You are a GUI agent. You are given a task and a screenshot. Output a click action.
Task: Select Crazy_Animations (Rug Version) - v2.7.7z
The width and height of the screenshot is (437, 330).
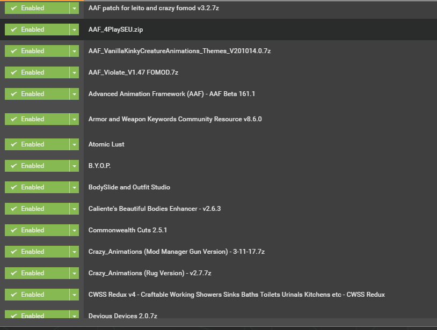pos(150,273)
